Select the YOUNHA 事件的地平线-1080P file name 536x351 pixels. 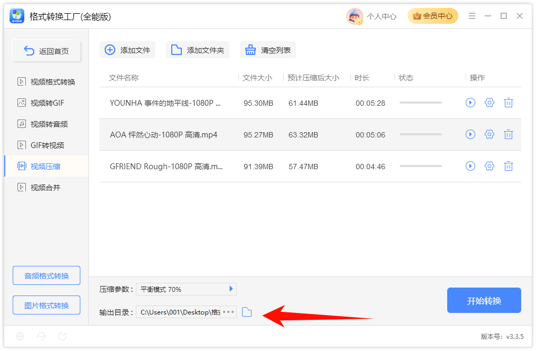165,103
